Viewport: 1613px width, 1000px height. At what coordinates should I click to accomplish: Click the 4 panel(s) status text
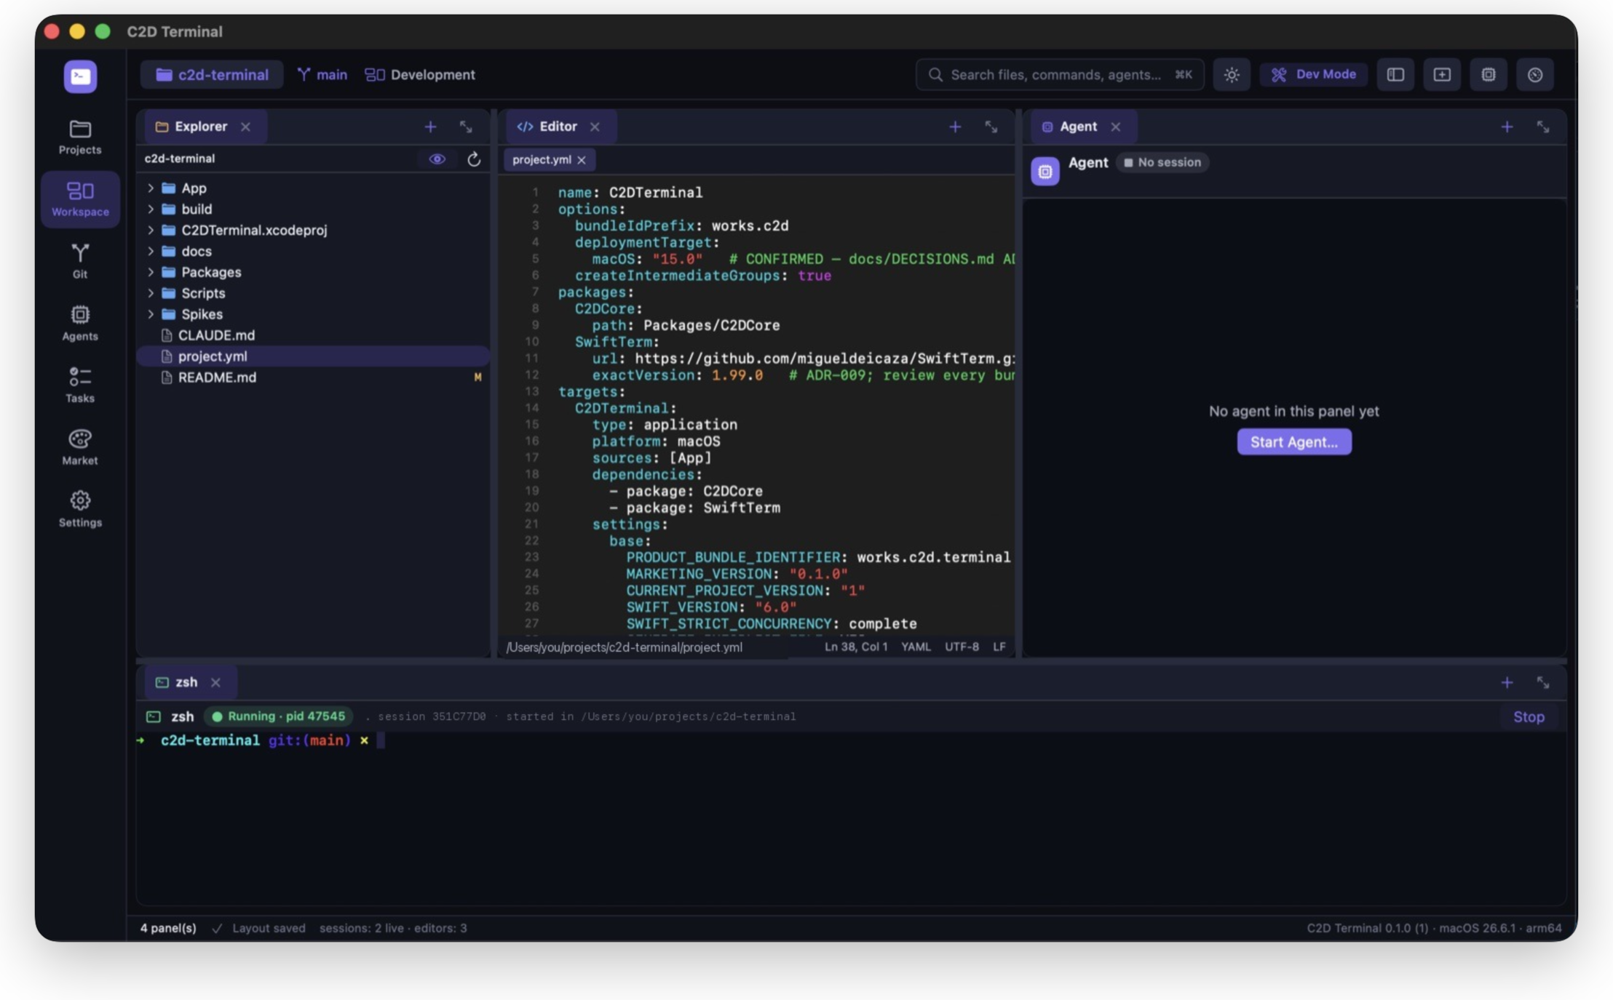click(168, 928)
